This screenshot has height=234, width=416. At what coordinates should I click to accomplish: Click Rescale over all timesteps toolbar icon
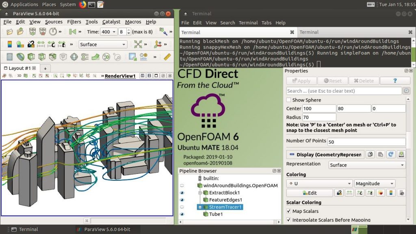(x=62, y=44)
